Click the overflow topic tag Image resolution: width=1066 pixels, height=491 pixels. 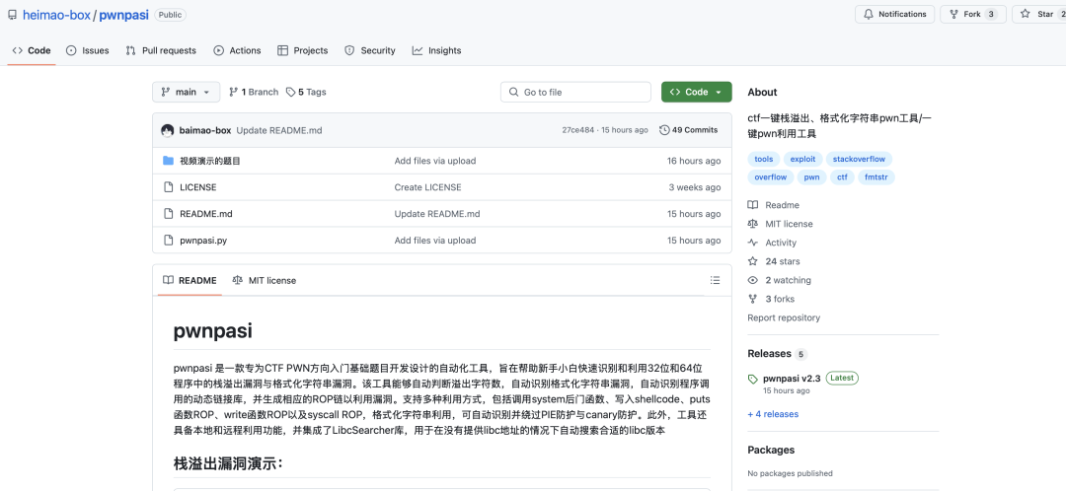(770, 177)
